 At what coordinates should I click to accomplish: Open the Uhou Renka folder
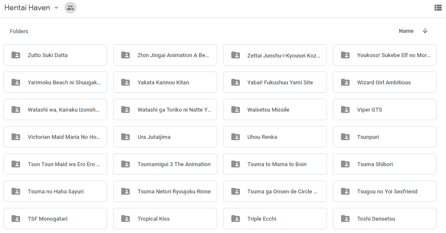(275, 137)
